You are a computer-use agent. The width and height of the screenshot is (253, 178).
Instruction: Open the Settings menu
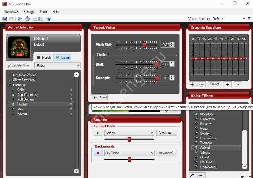tap(29, 12)
